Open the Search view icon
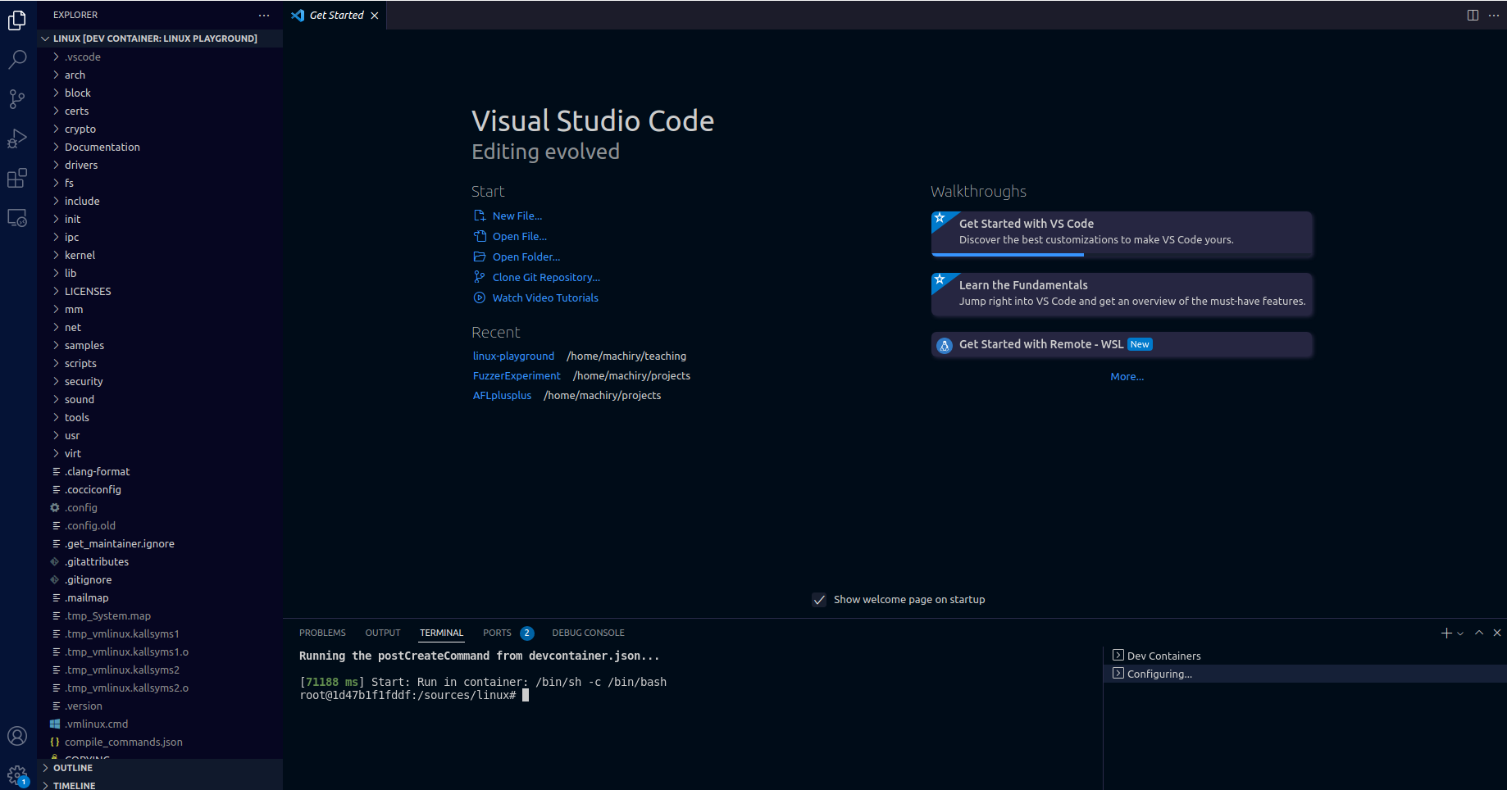 click(17, 59)
